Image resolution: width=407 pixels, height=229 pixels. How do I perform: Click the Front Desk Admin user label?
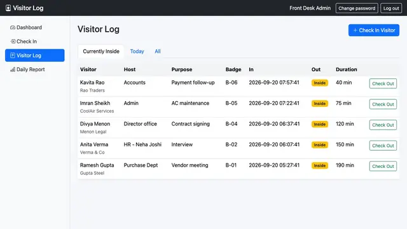pos(310,8)
